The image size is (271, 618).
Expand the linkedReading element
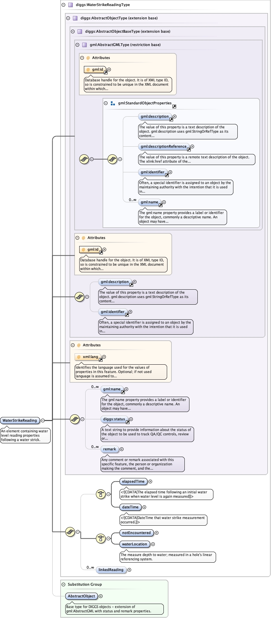pyautogui.click(x=129, y=570)
